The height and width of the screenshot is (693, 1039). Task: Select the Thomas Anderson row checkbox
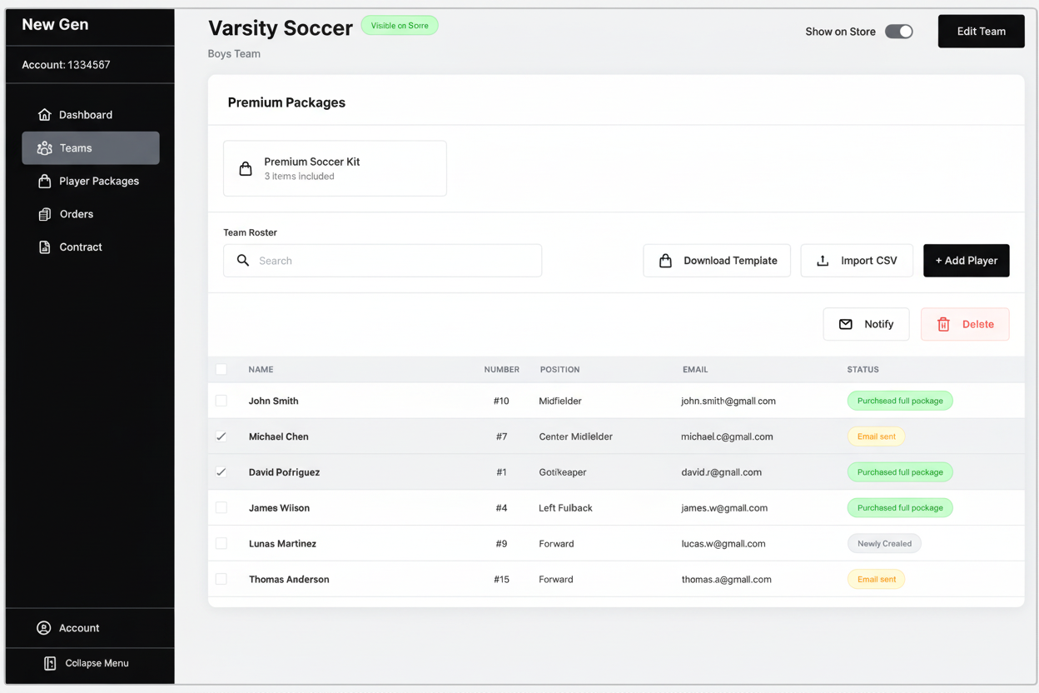[221, 579]
